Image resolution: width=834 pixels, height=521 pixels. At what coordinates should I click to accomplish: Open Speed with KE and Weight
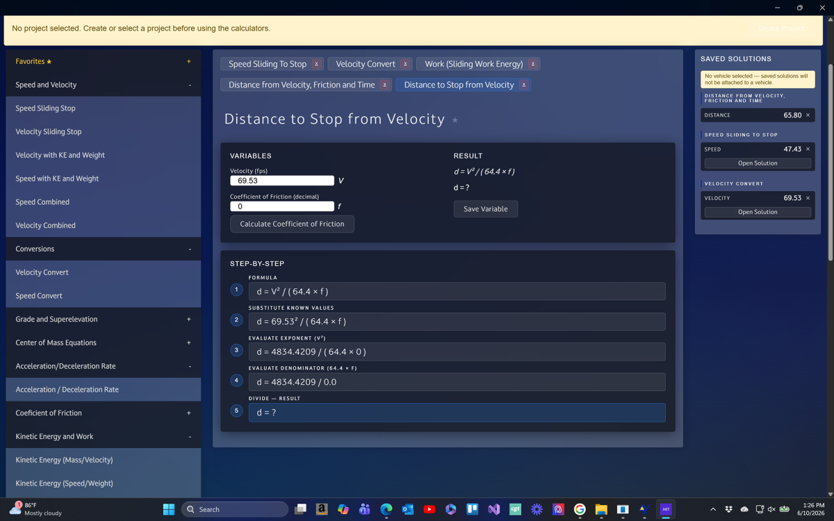104,179
